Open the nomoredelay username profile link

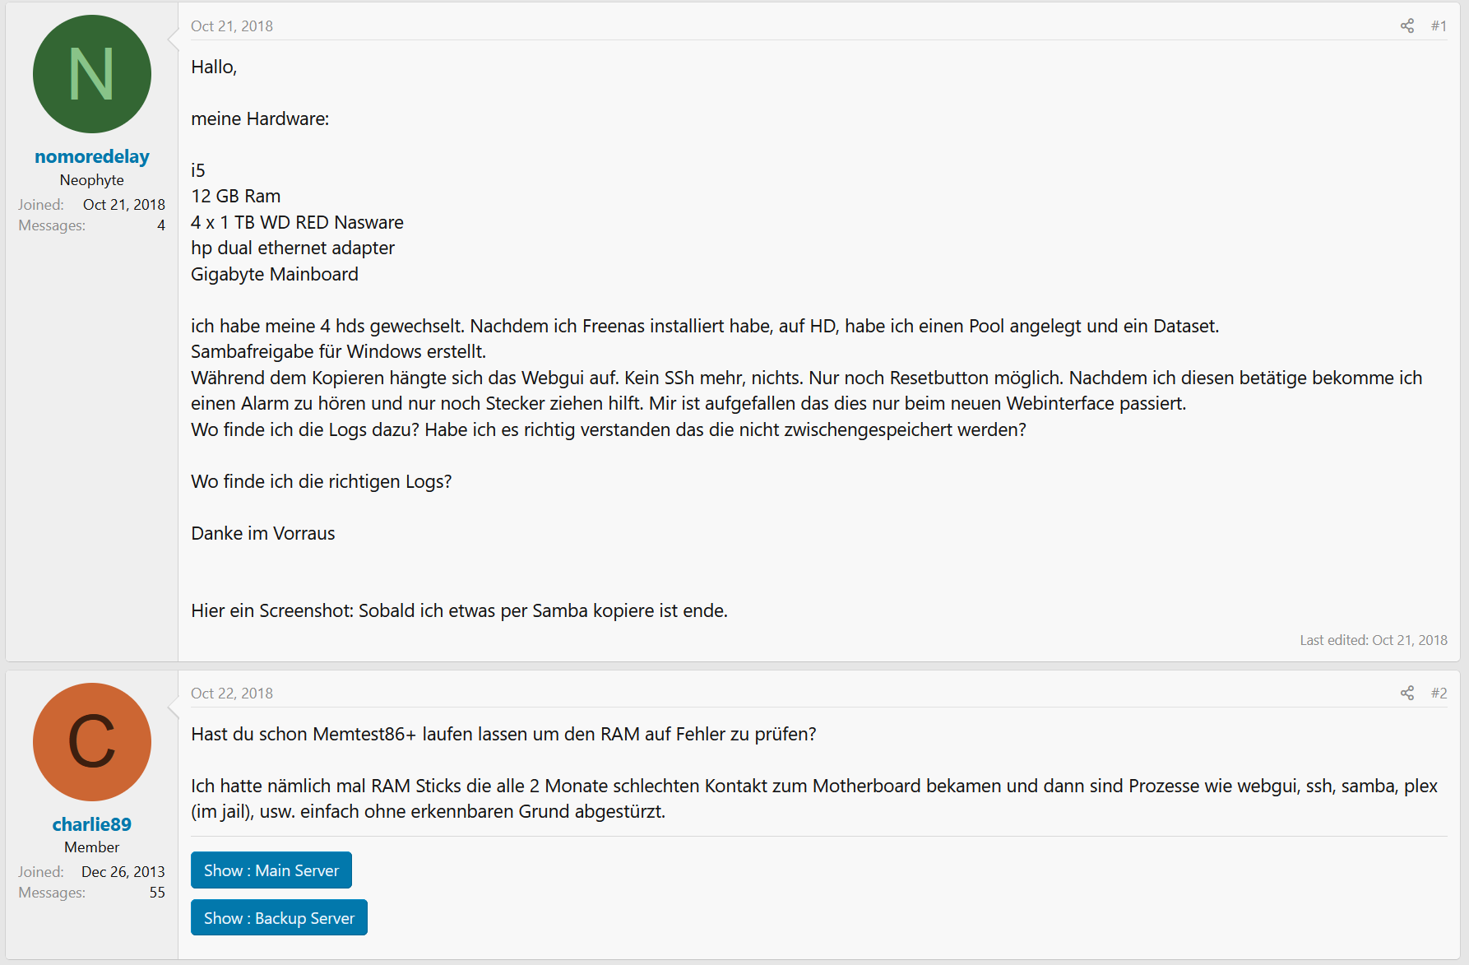pos(92,156)
